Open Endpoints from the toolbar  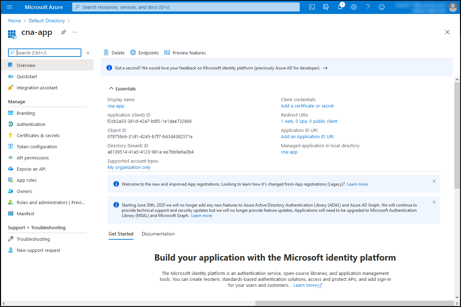(144, 53)
